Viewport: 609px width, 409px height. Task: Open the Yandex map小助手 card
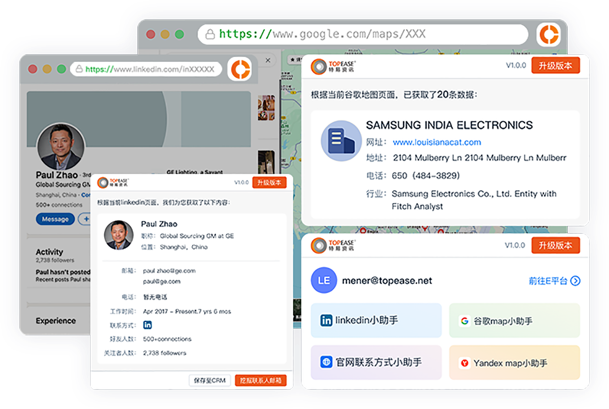[x=515, y=362]
